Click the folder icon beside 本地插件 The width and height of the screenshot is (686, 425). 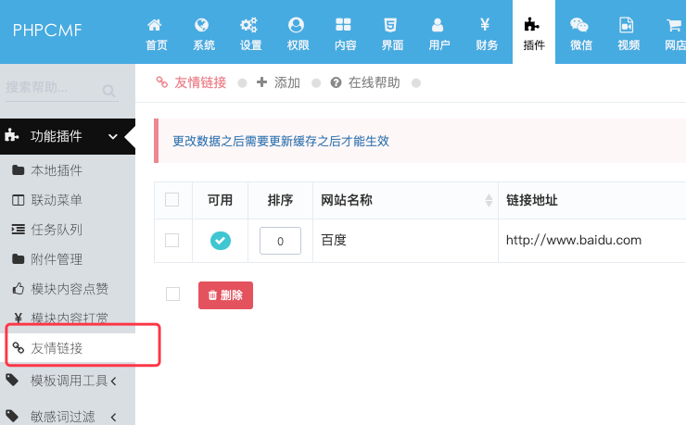click(x=18, y=170)
